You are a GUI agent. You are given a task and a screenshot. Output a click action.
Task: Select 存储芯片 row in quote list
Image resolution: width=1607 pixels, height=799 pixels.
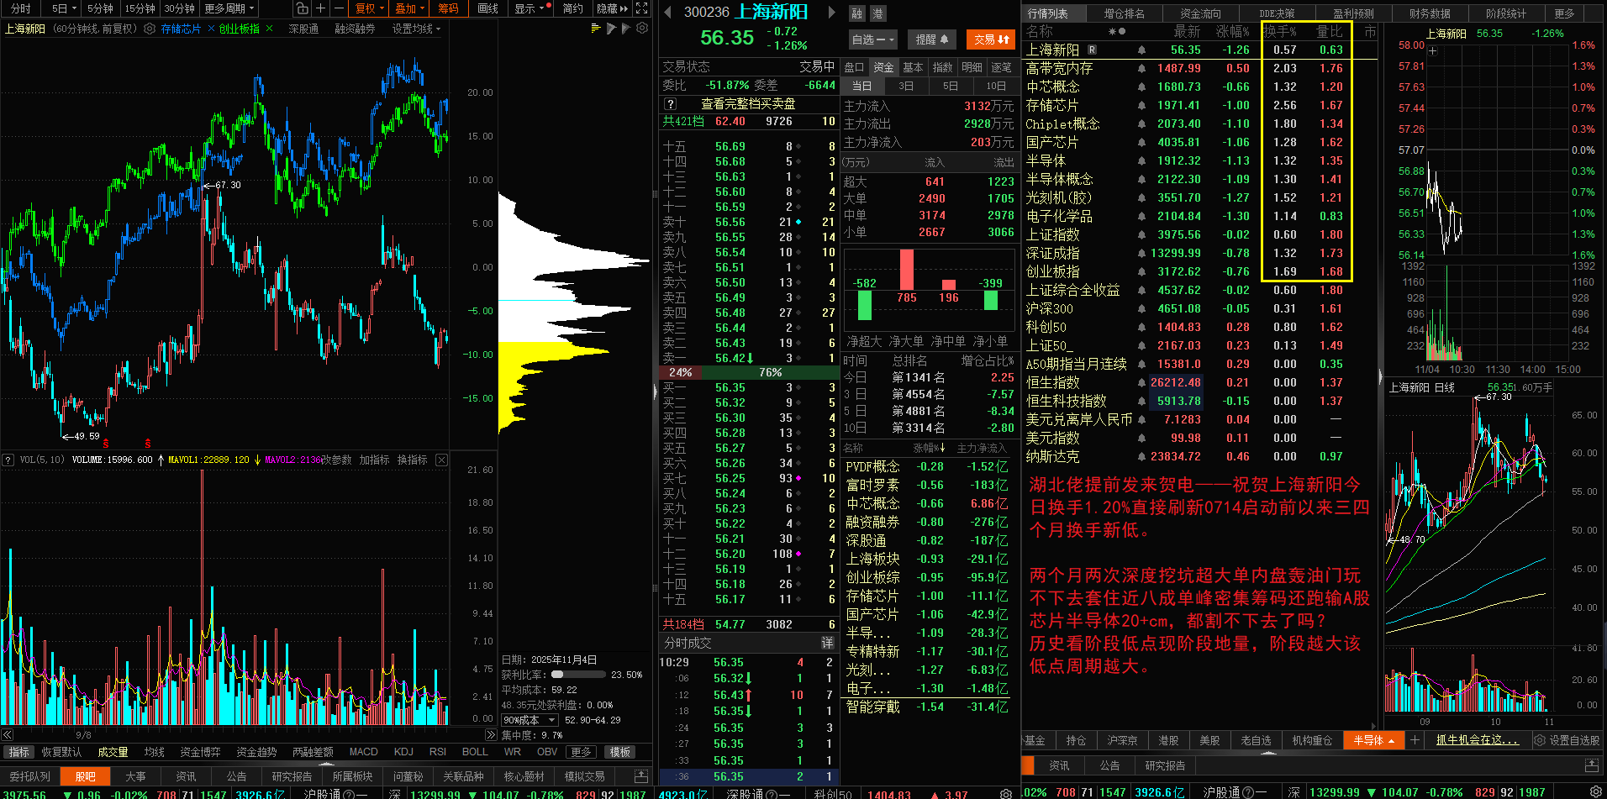[x=1199, y=105]
